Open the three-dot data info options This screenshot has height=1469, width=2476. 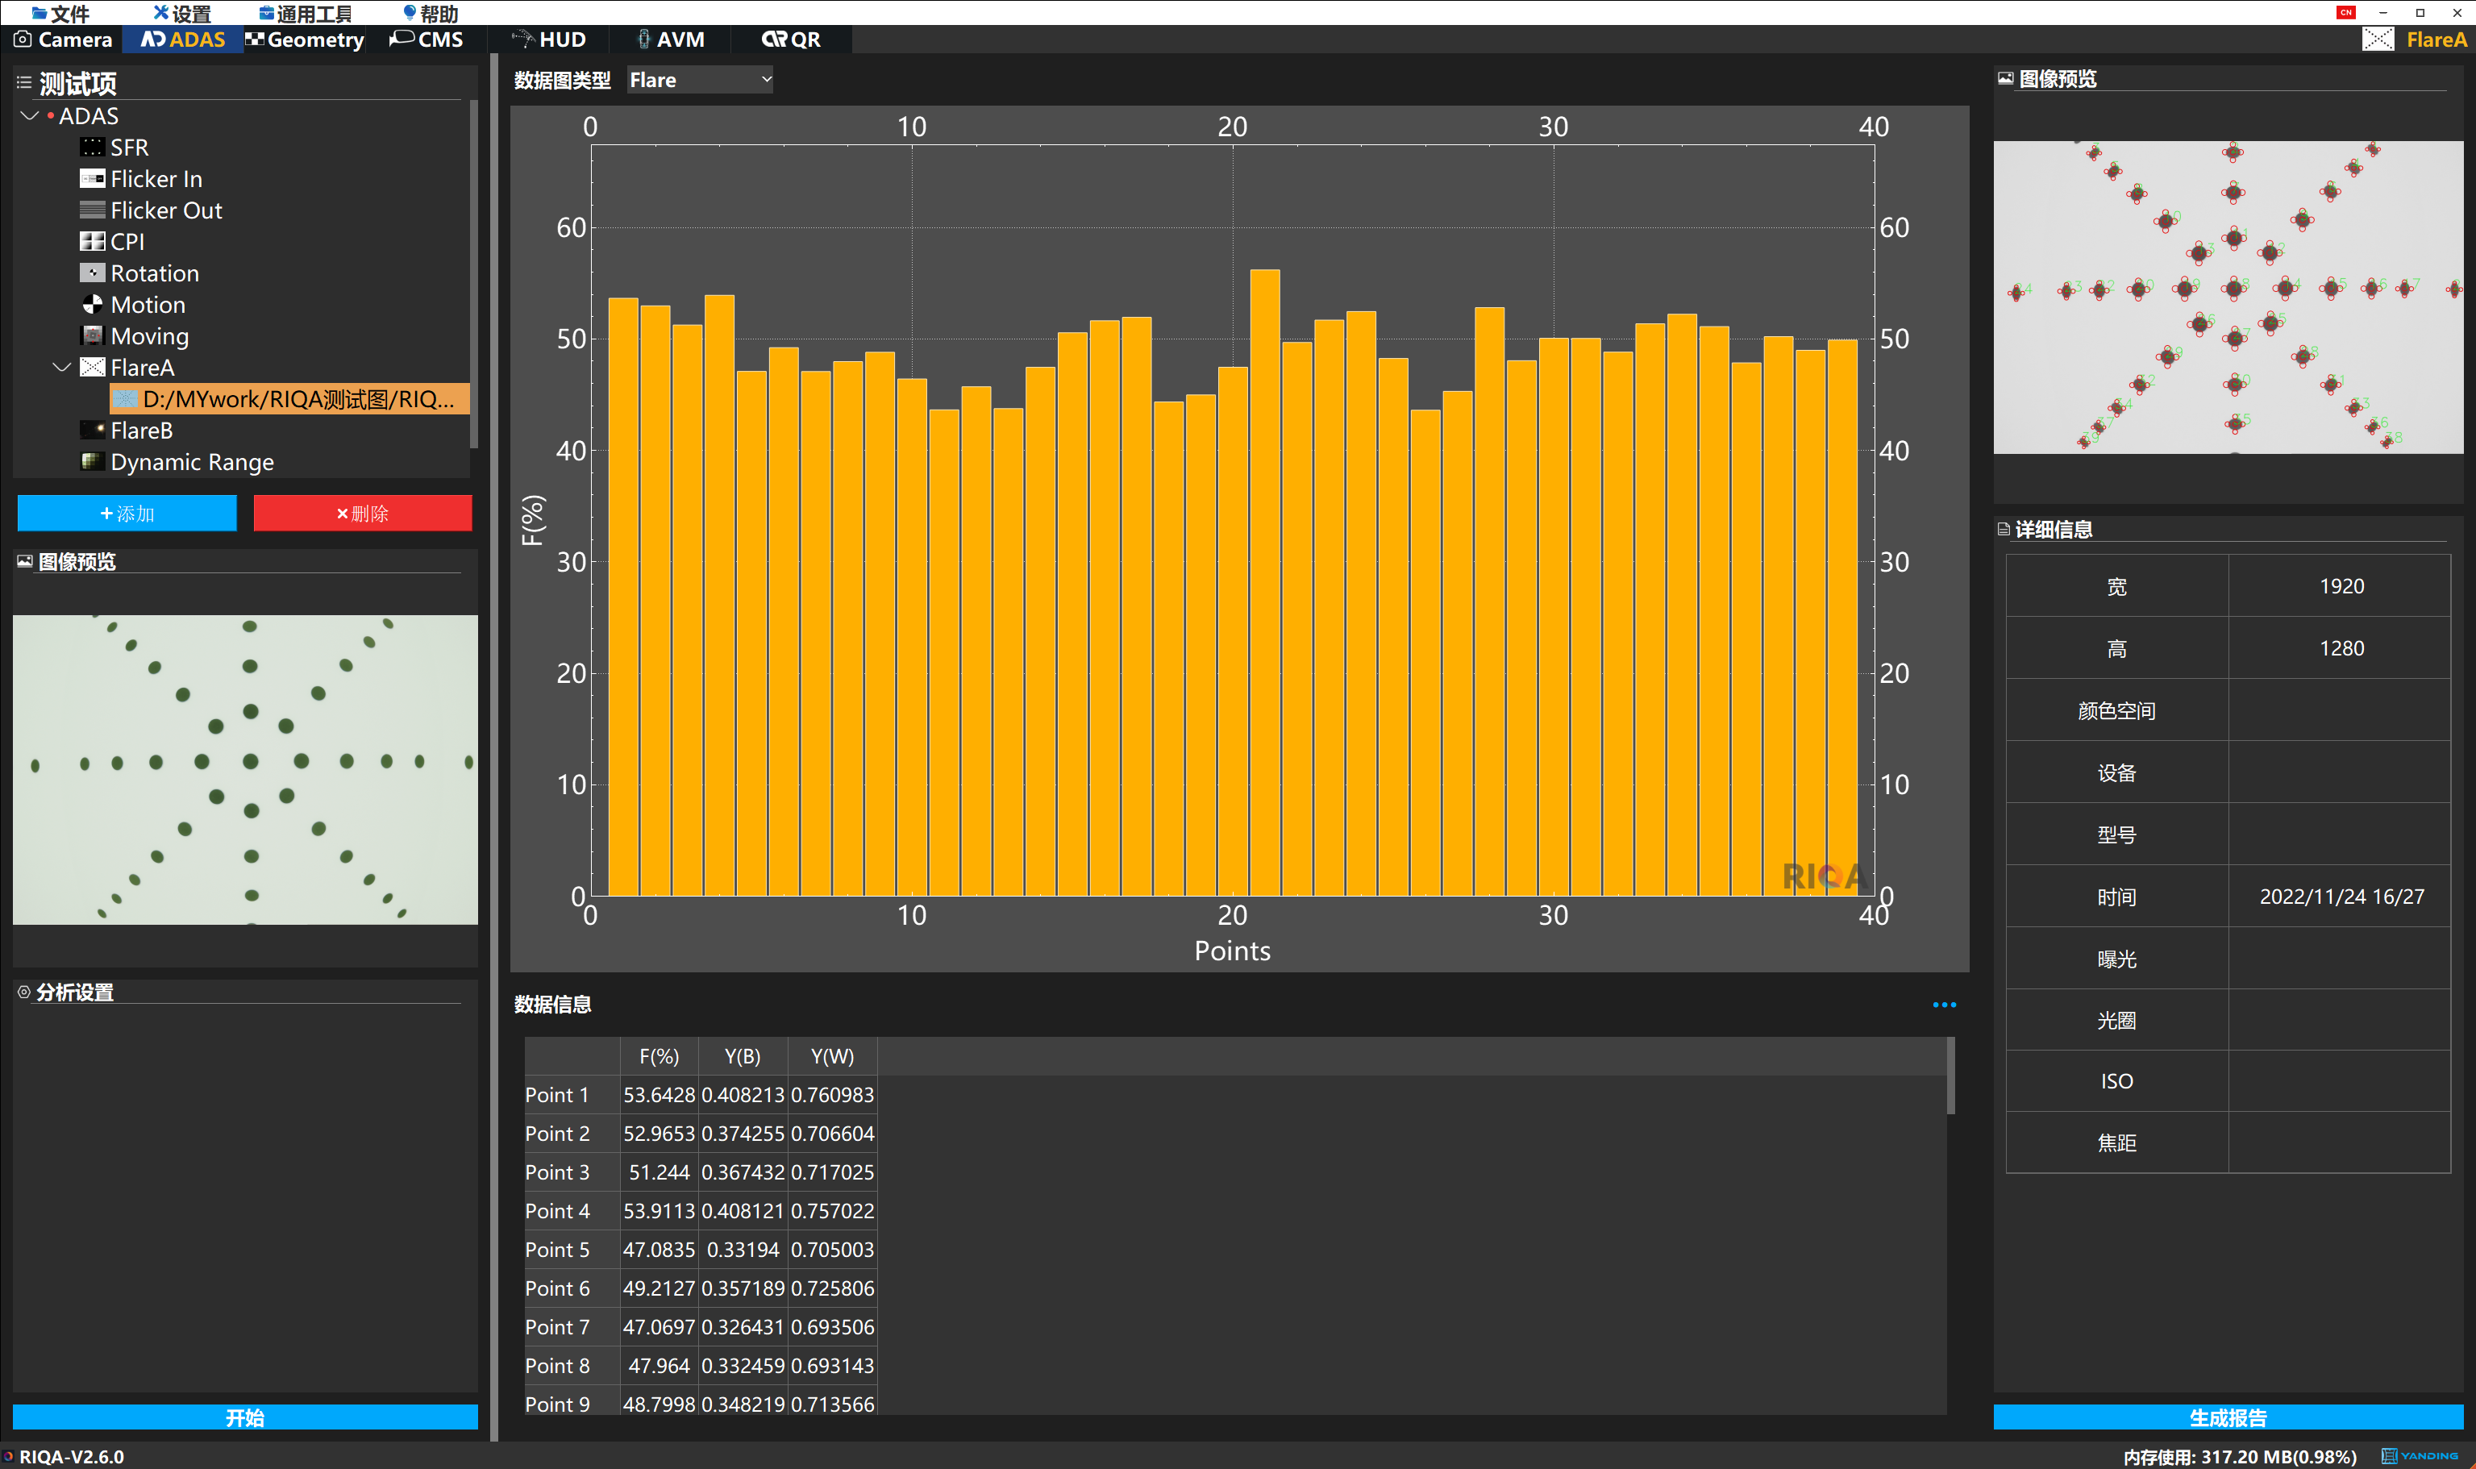(x=1944, y=1005)
